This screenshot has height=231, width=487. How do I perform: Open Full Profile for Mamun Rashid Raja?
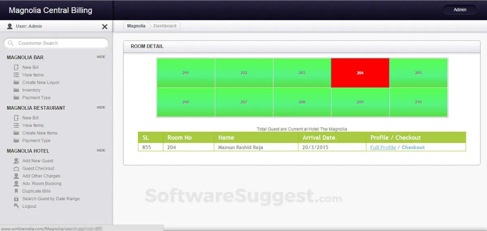383,148
